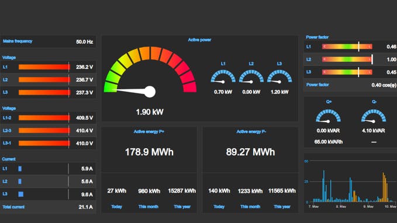Viewport: 397px width, 223px height.
Task: Open This month under Active energy P-
Action: coord(250,207)
